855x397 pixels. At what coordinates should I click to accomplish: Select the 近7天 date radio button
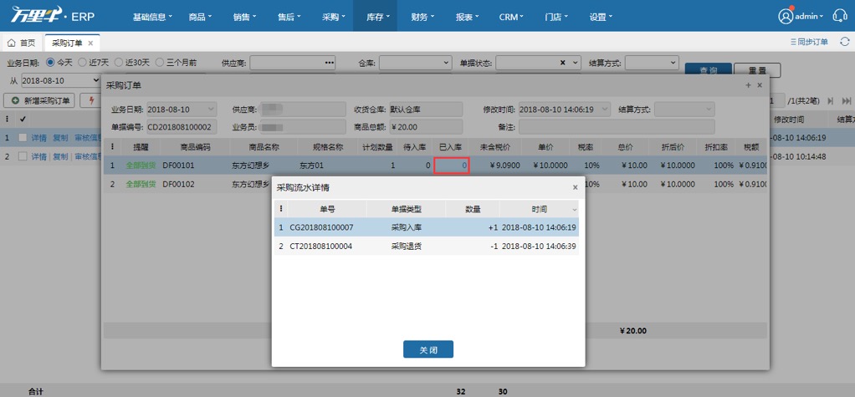(x=82, y=63)
